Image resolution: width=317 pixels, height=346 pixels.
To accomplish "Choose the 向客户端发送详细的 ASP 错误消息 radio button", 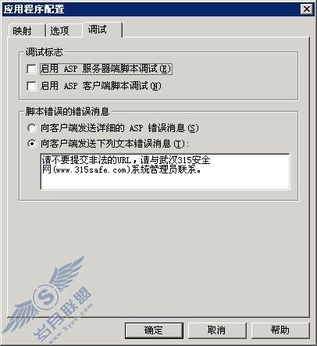I will click(32, 128).
